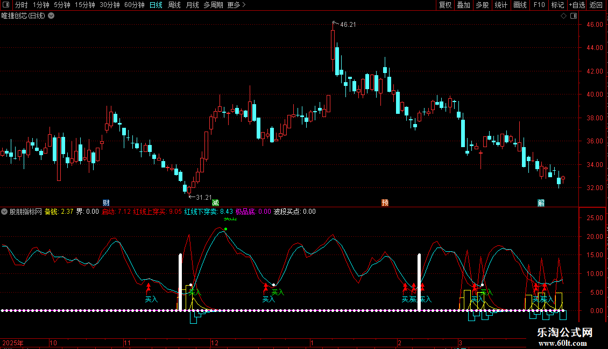Click the 12 month marker on the time axis
Viewport: 608px width, 349px height.
215,343
